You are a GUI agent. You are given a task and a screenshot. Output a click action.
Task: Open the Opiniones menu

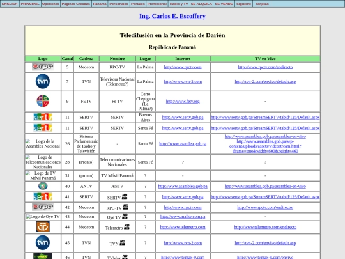[50, 4]
